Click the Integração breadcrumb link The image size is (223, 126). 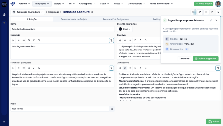coord(54,12)
